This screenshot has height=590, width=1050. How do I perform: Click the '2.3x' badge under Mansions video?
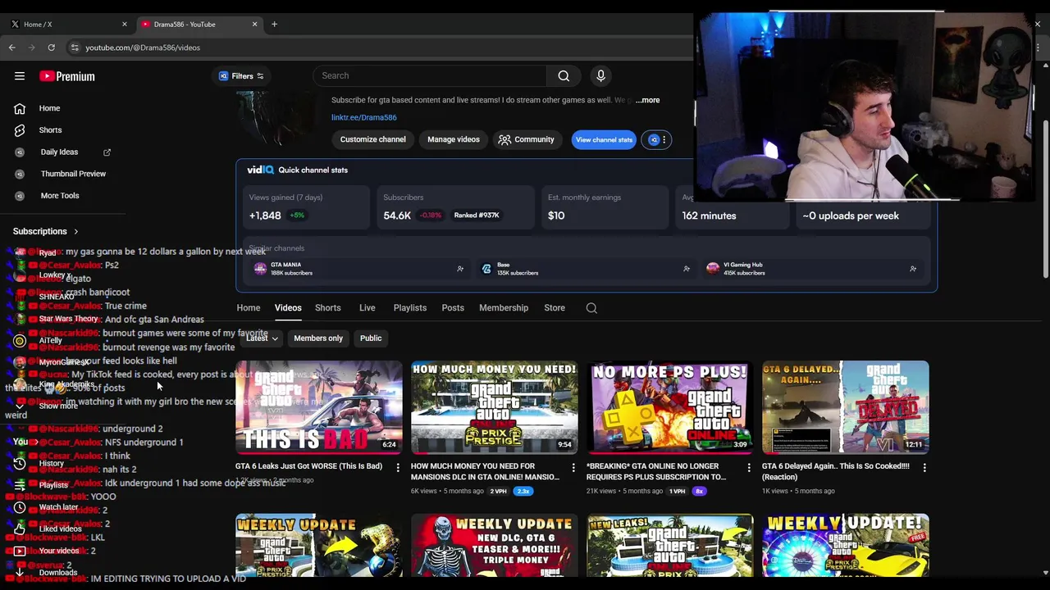[x=523, y=491]
